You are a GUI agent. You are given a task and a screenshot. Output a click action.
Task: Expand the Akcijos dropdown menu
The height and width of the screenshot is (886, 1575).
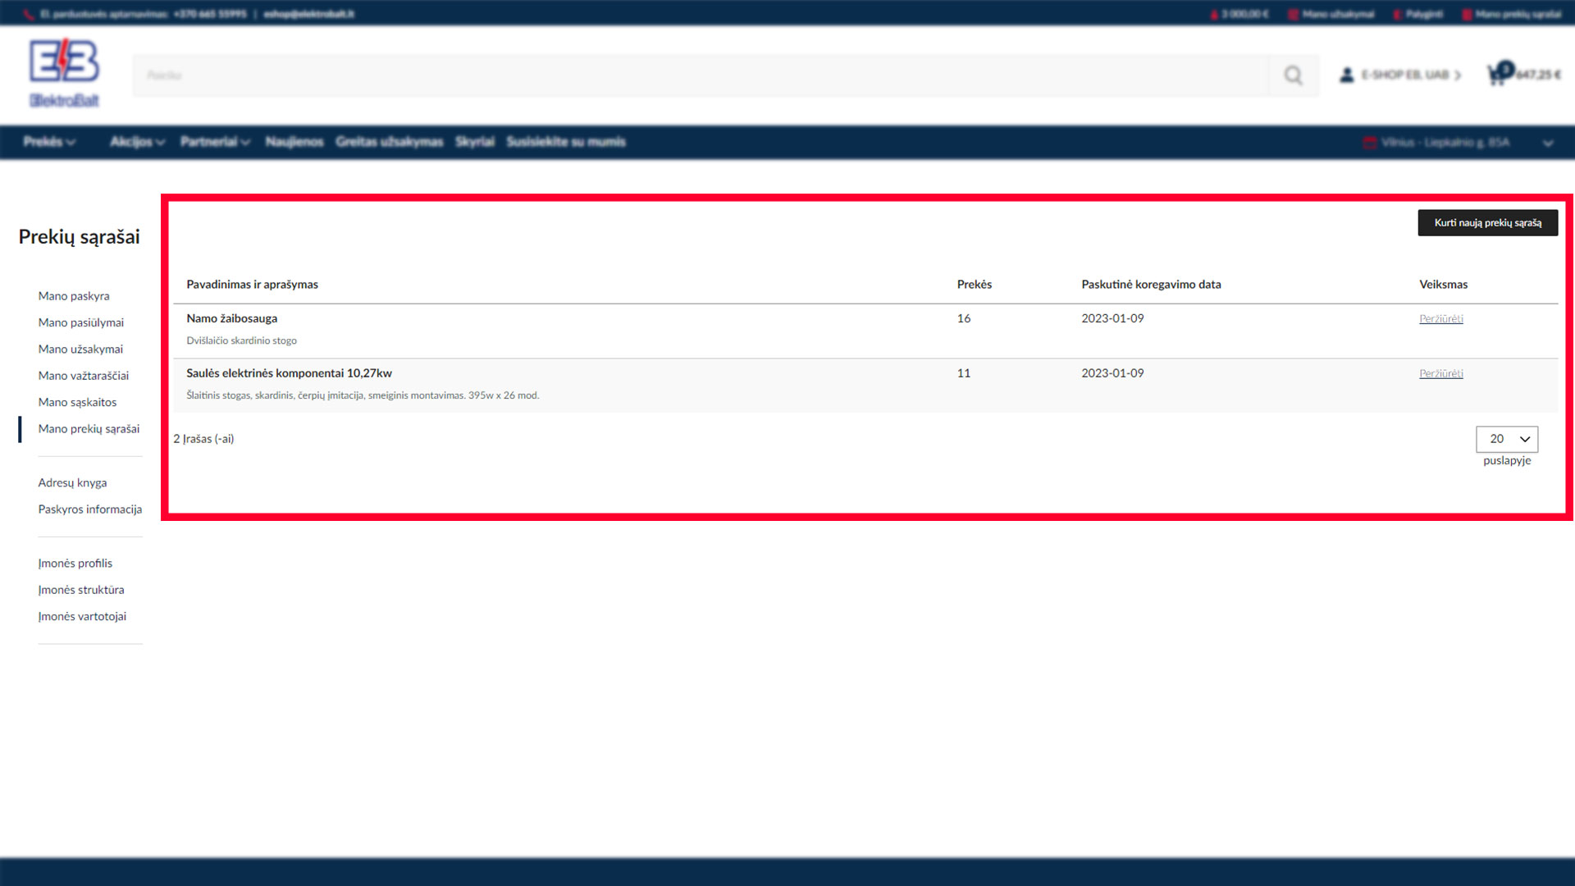137,142
